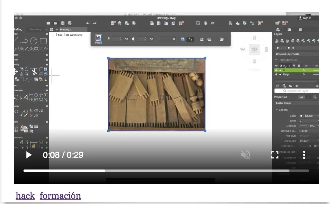Click color swatch of layer 0

(280, 70)
